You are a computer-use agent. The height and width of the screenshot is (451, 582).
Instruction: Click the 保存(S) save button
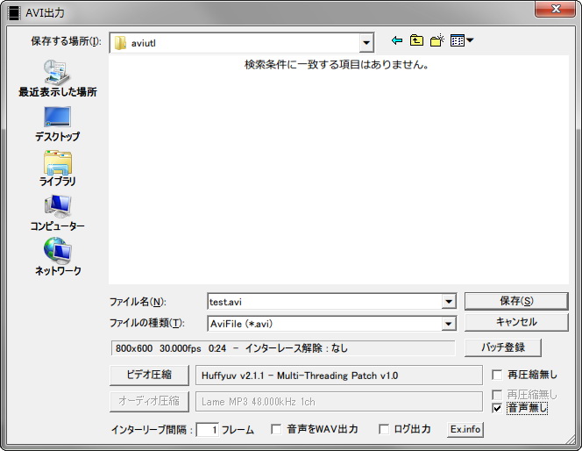[x=515, y=301]
